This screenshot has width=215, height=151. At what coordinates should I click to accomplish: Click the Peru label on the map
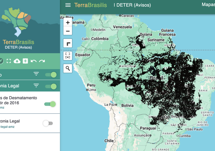click(x=91, y=85)
